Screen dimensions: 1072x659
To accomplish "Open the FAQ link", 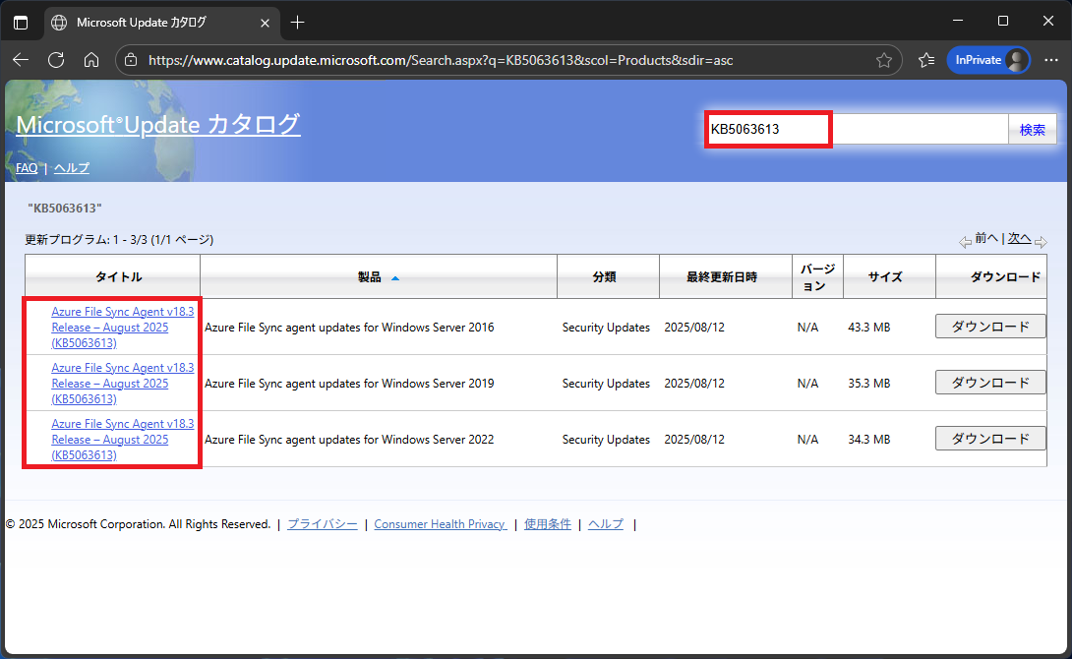I will (27, 167).
